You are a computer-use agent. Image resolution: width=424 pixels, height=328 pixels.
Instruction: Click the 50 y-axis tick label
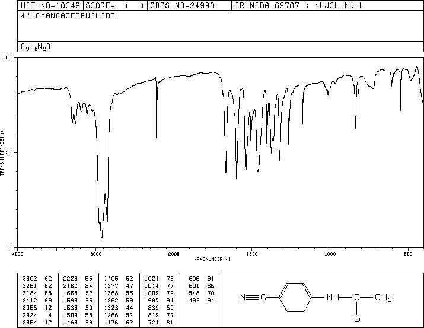(9, 152)
